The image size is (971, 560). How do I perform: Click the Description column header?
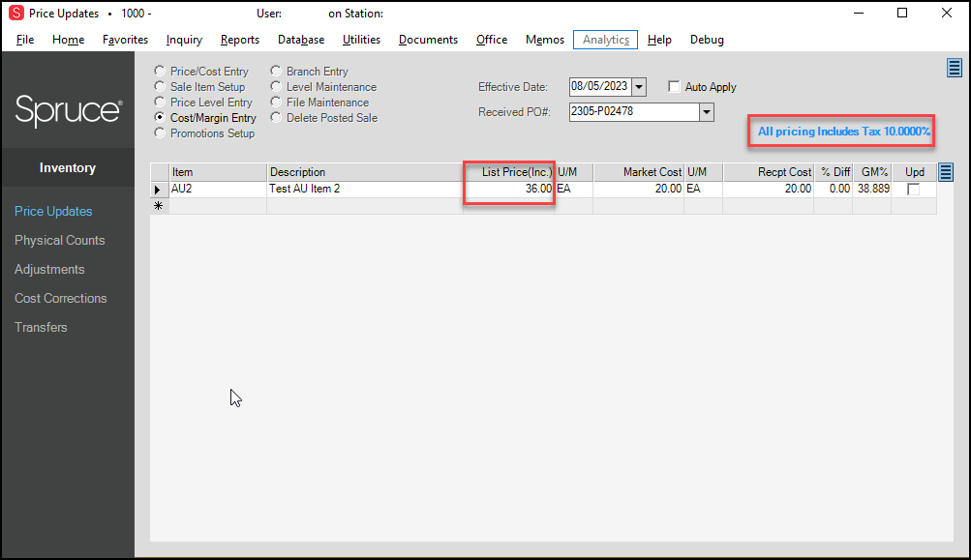[x=365, y=172]
